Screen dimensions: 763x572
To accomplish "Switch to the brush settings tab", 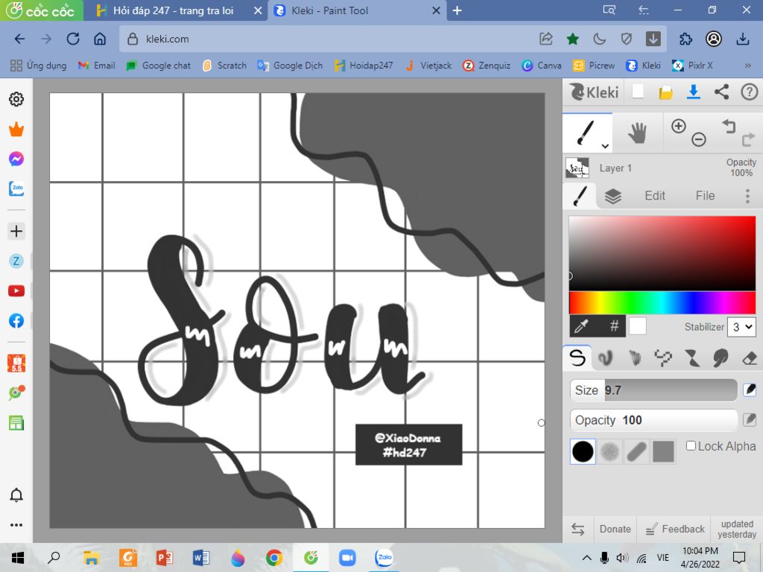I will (x=580, y=196).
